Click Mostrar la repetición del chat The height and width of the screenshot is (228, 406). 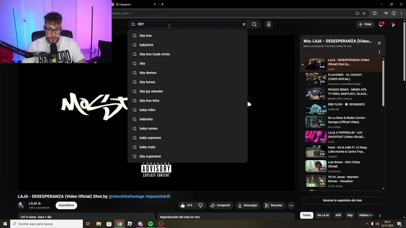point(342,200)
